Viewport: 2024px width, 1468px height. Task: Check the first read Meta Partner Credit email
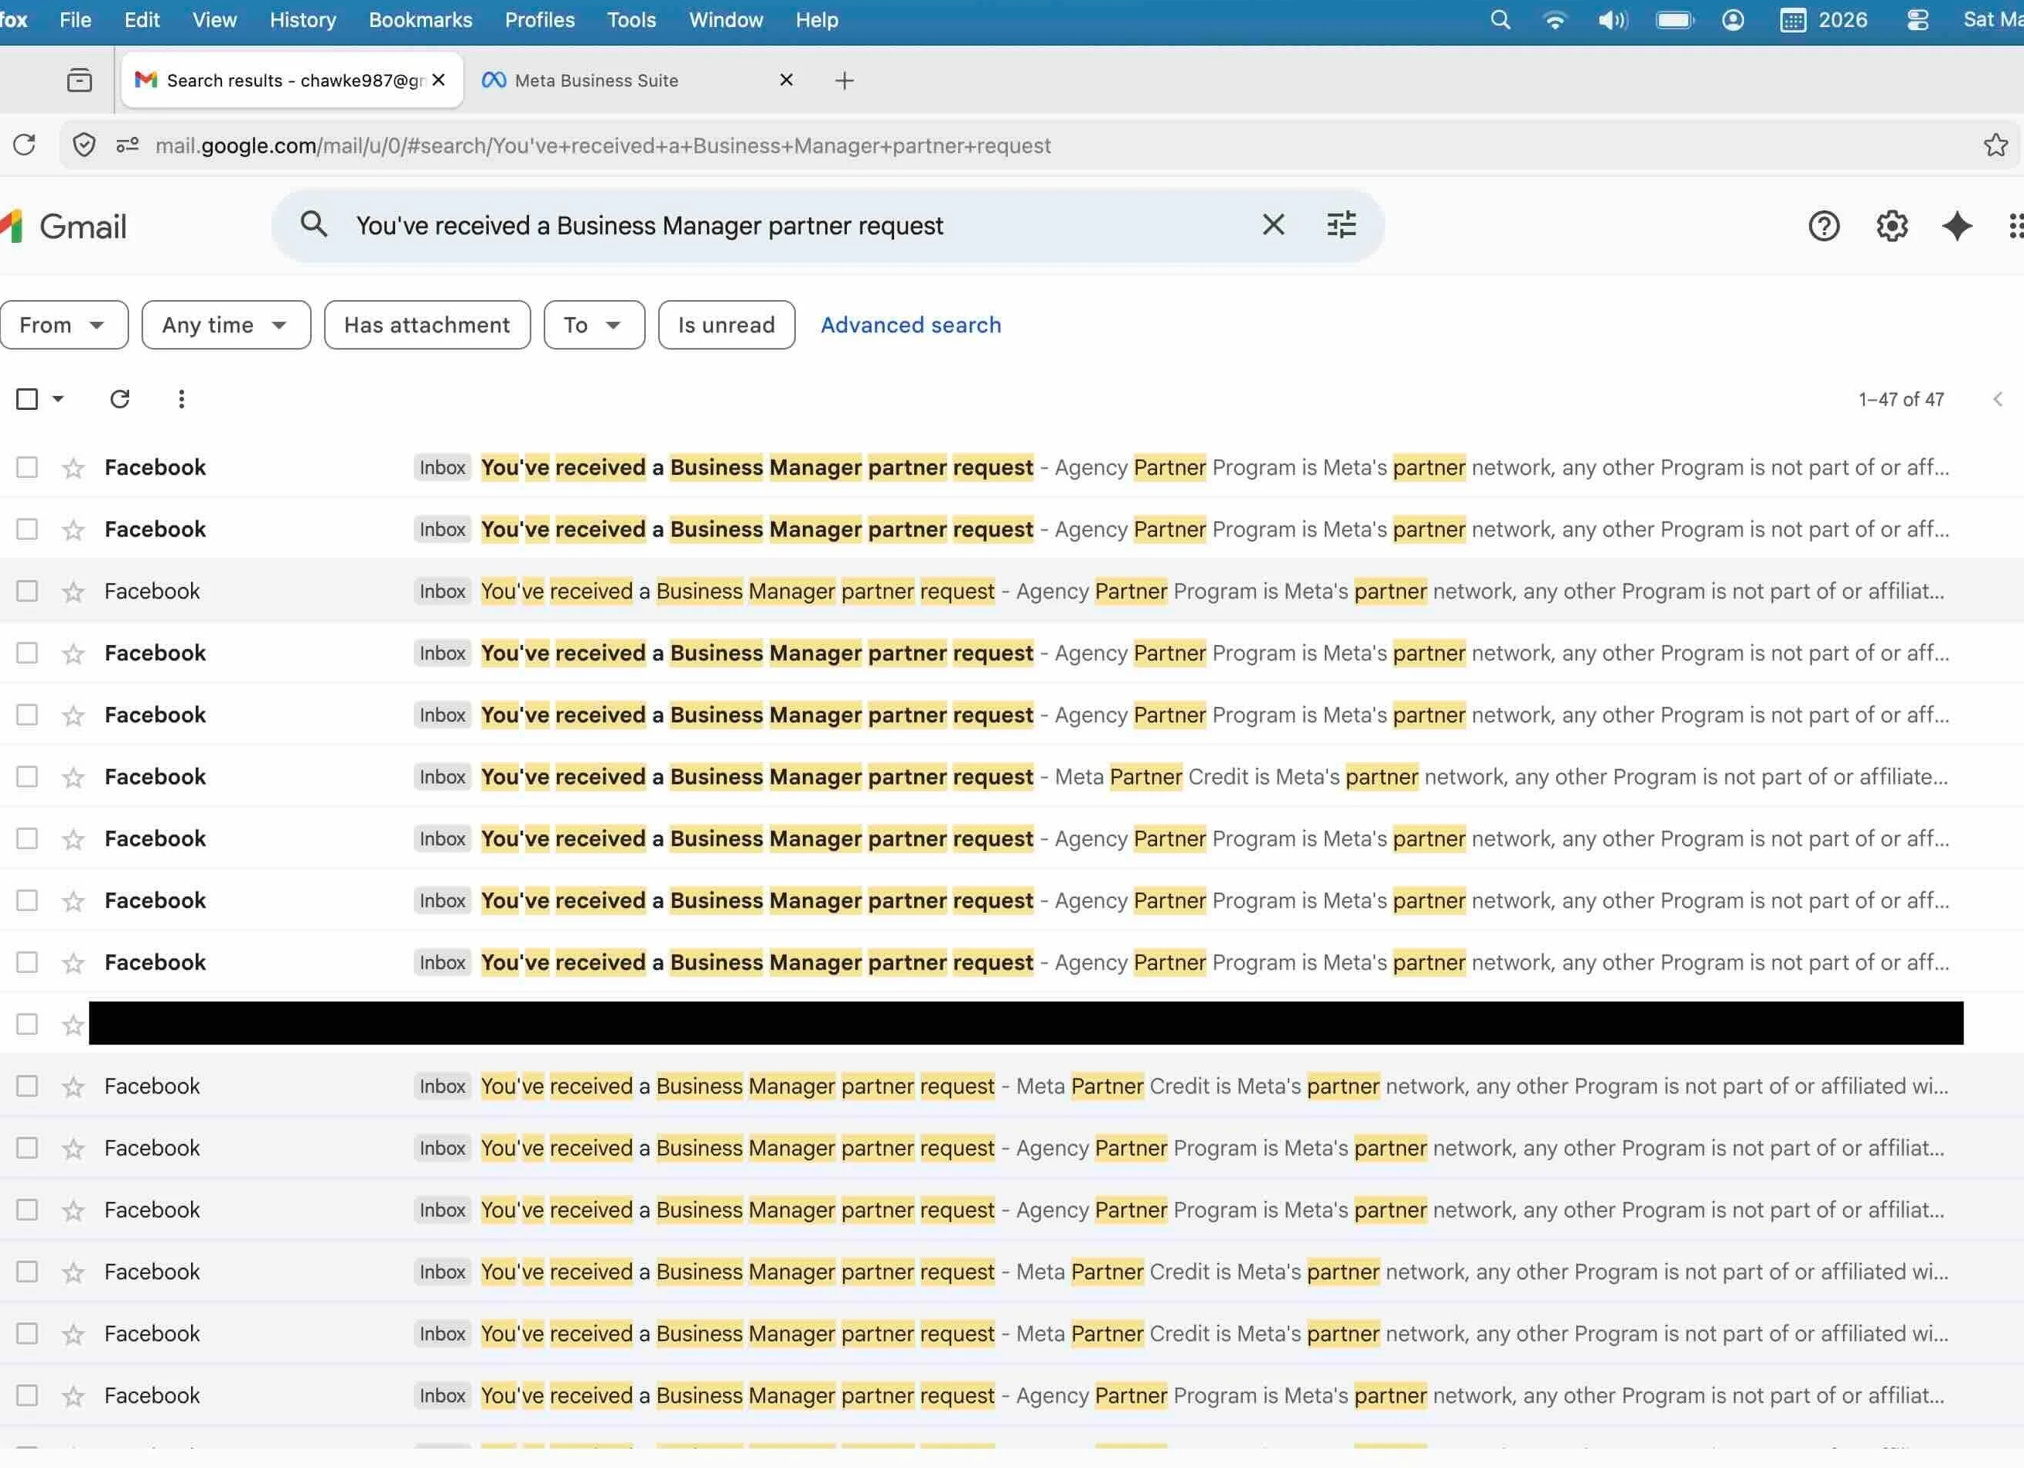(x=27, y=1086)
